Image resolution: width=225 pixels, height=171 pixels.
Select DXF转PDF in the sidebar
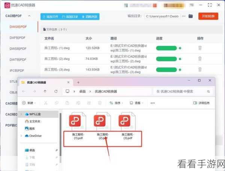(x=17, y=38)
